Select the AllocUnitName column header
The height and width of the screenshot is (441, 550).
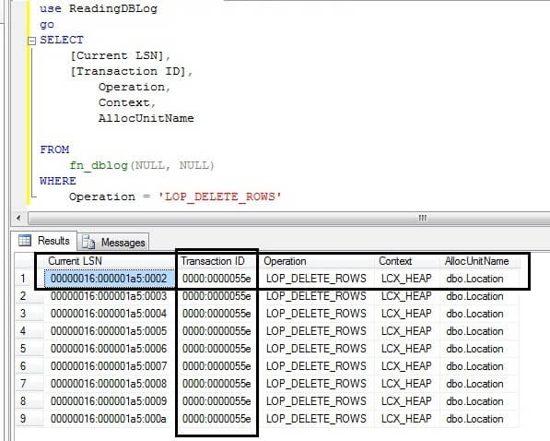tap(479, 261)
